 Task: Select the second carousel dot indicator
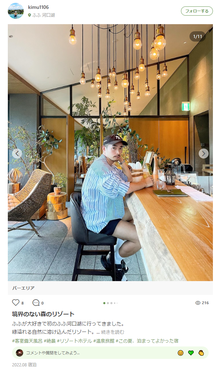click(x=108, y=303)
